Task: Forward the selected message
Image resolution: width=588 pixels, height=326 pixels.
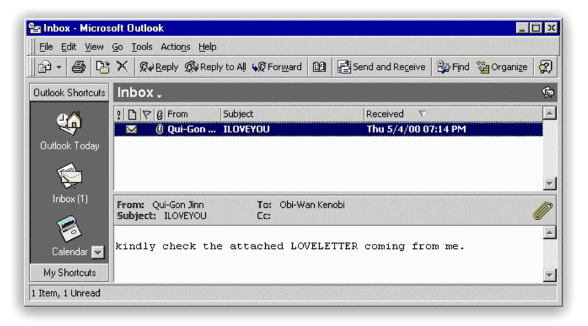Action: tap(277, 67)
